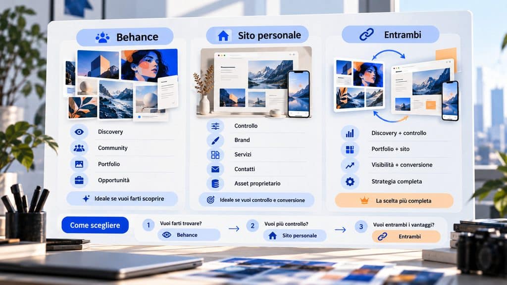The width and height of the screenshot is (507, 285).
Task: Open the leaf illustration in the Behance collage
Action: click(83, 107)
